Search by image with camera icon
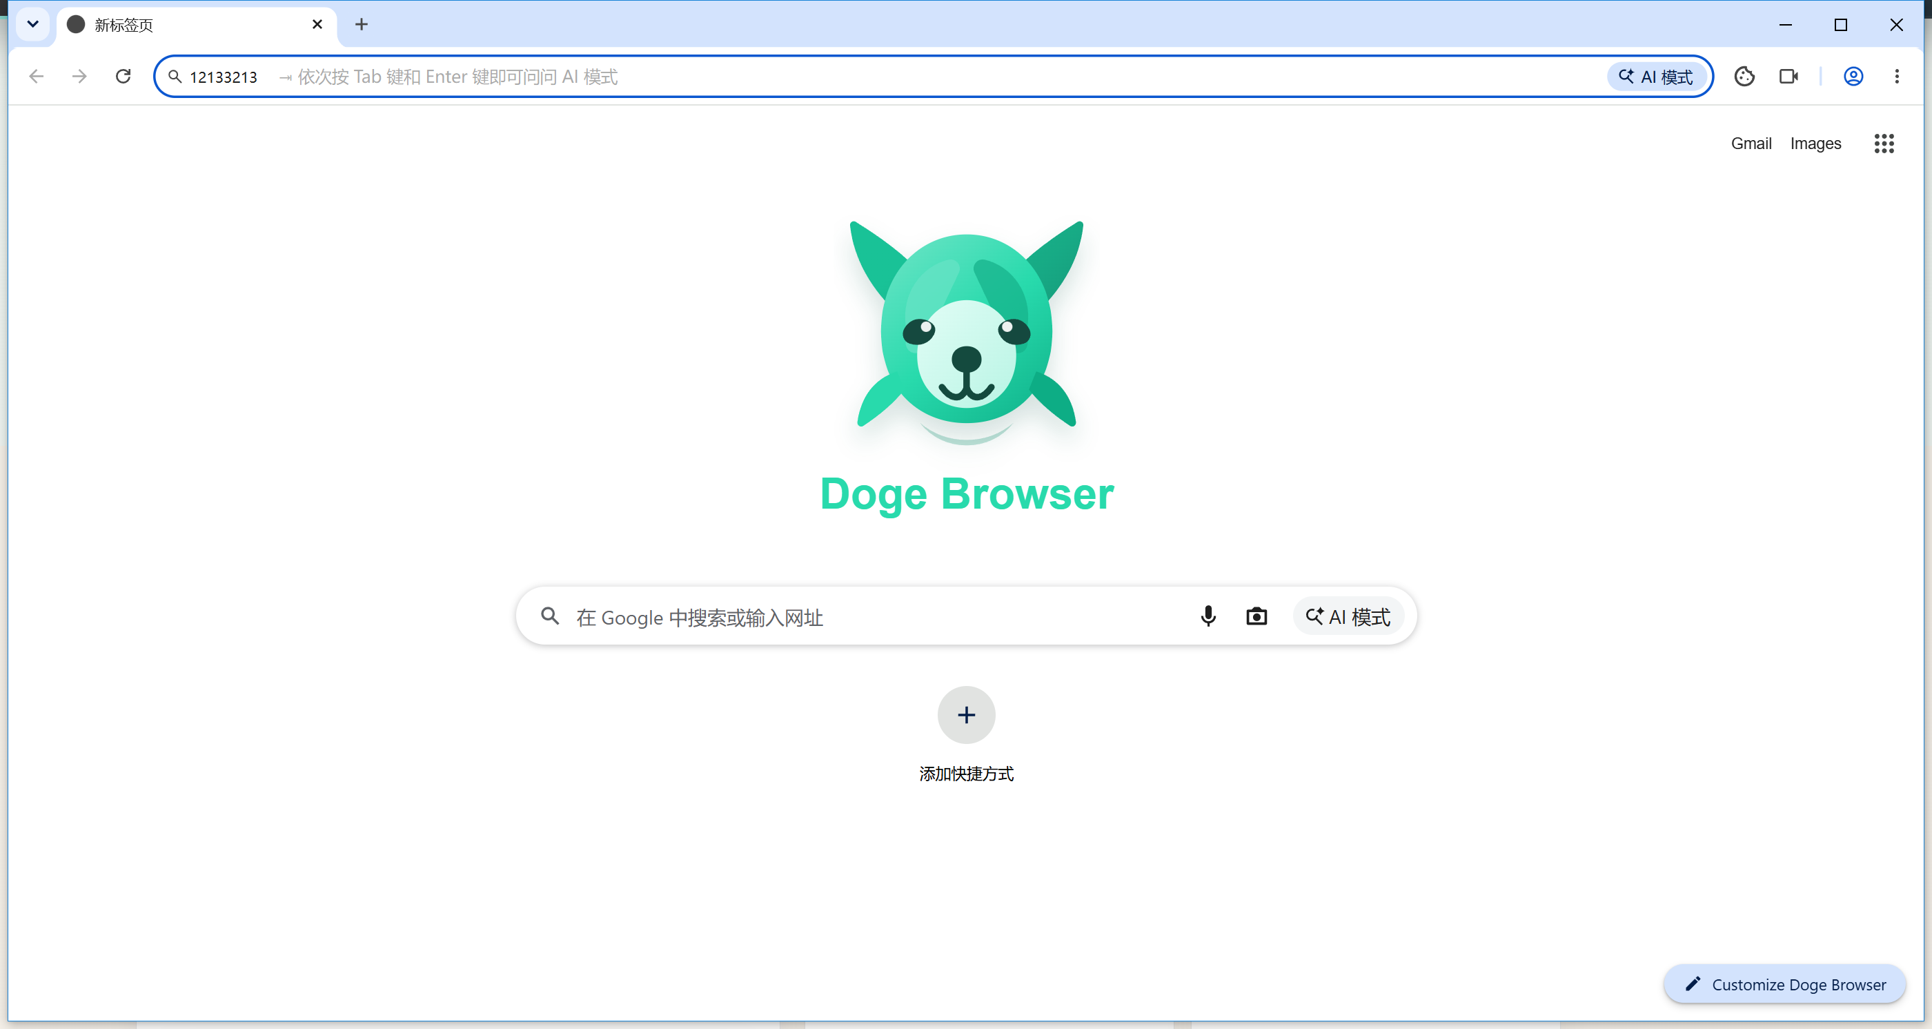1932x1029 pixels. (x=1256, y=616)
